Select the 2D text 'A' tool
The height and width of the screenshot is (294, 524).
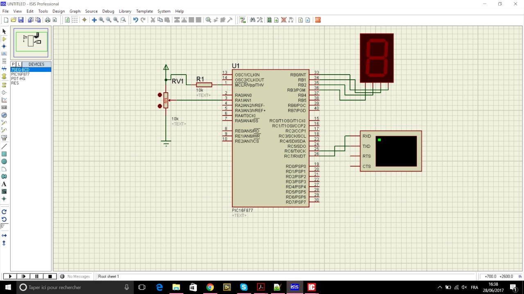(4, 184)
